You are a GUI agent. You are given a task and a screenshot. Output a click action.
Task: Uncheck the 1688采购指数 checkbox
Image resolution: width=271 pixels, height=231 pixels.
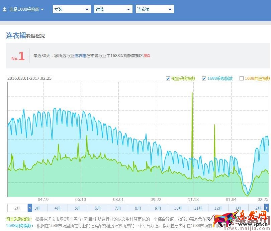[204, 78]
